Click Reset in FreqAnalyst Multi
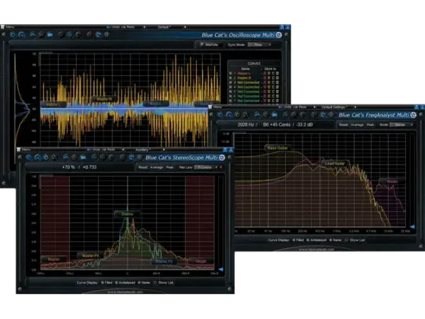 coord(343,125)
